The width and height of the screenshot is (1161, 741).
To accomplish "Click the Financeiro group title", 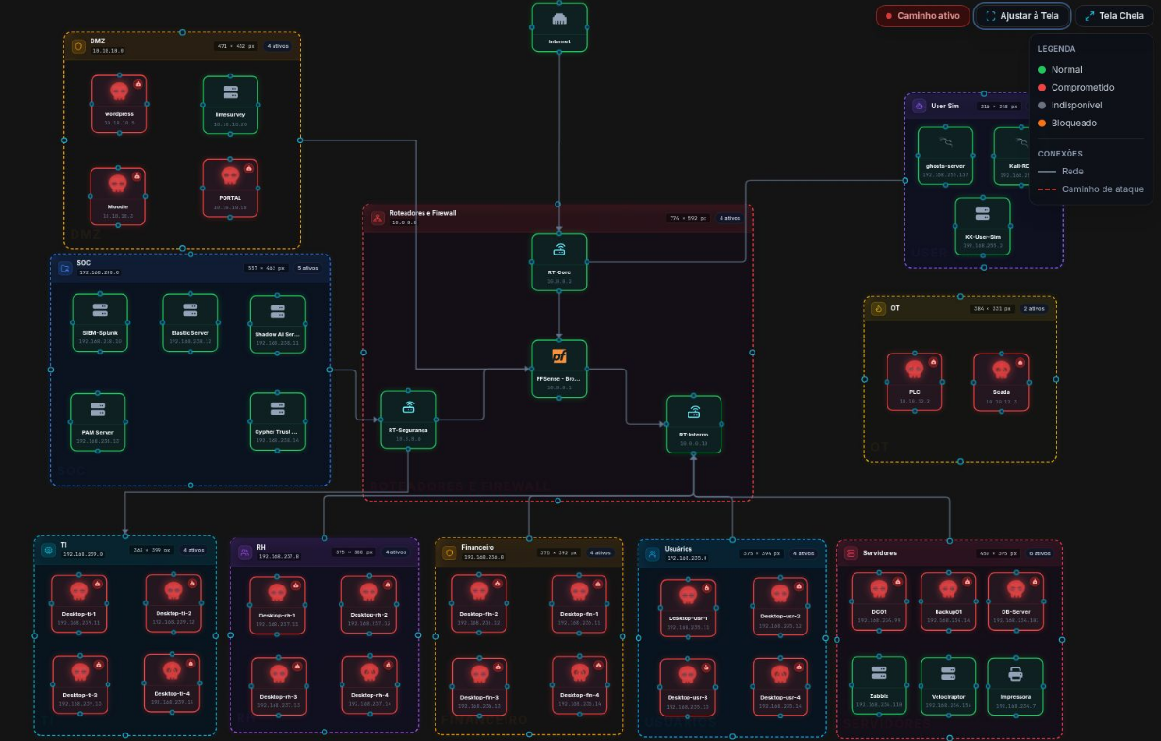I will click(477, 546).
